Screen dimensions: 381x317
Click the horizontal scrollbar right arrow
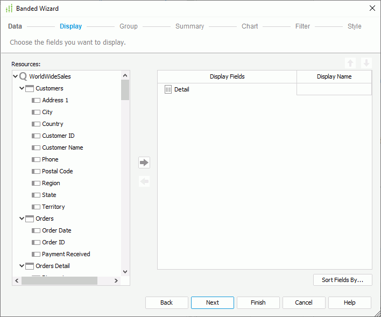[116, 281]
